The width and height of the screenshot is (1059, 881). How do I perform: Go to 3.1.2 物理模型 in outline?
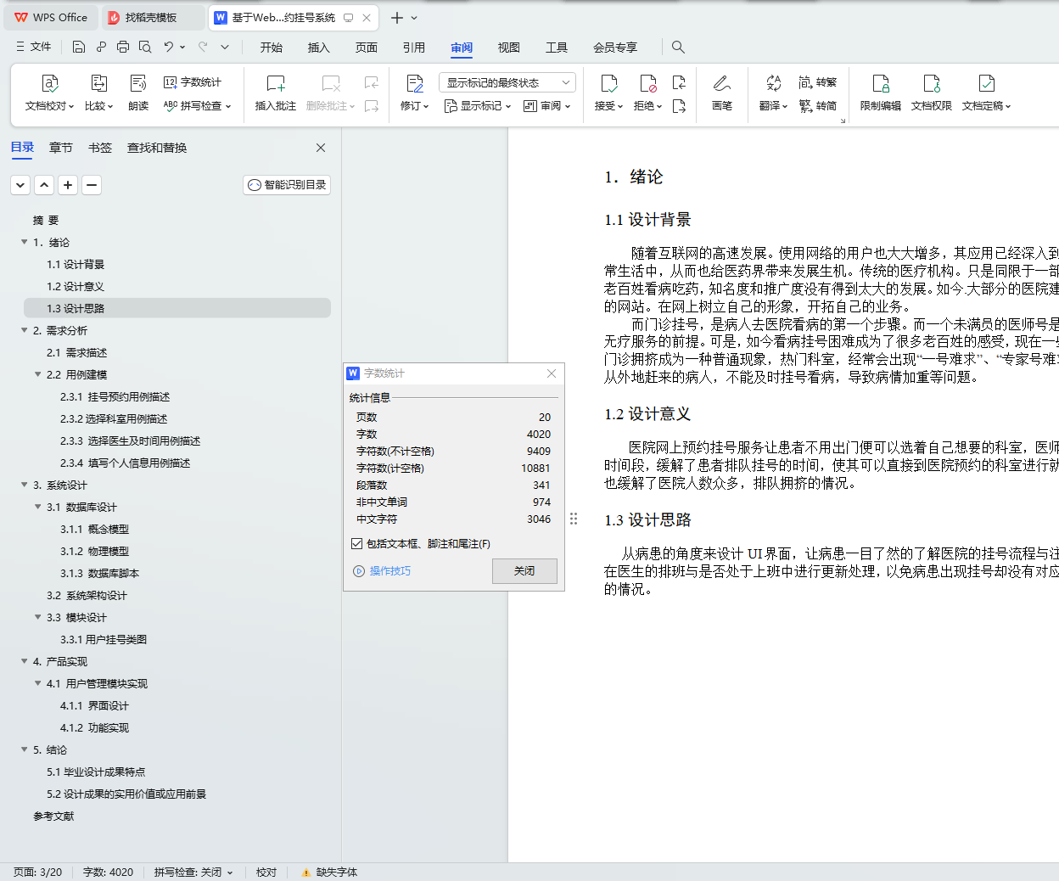pos(94,552)
